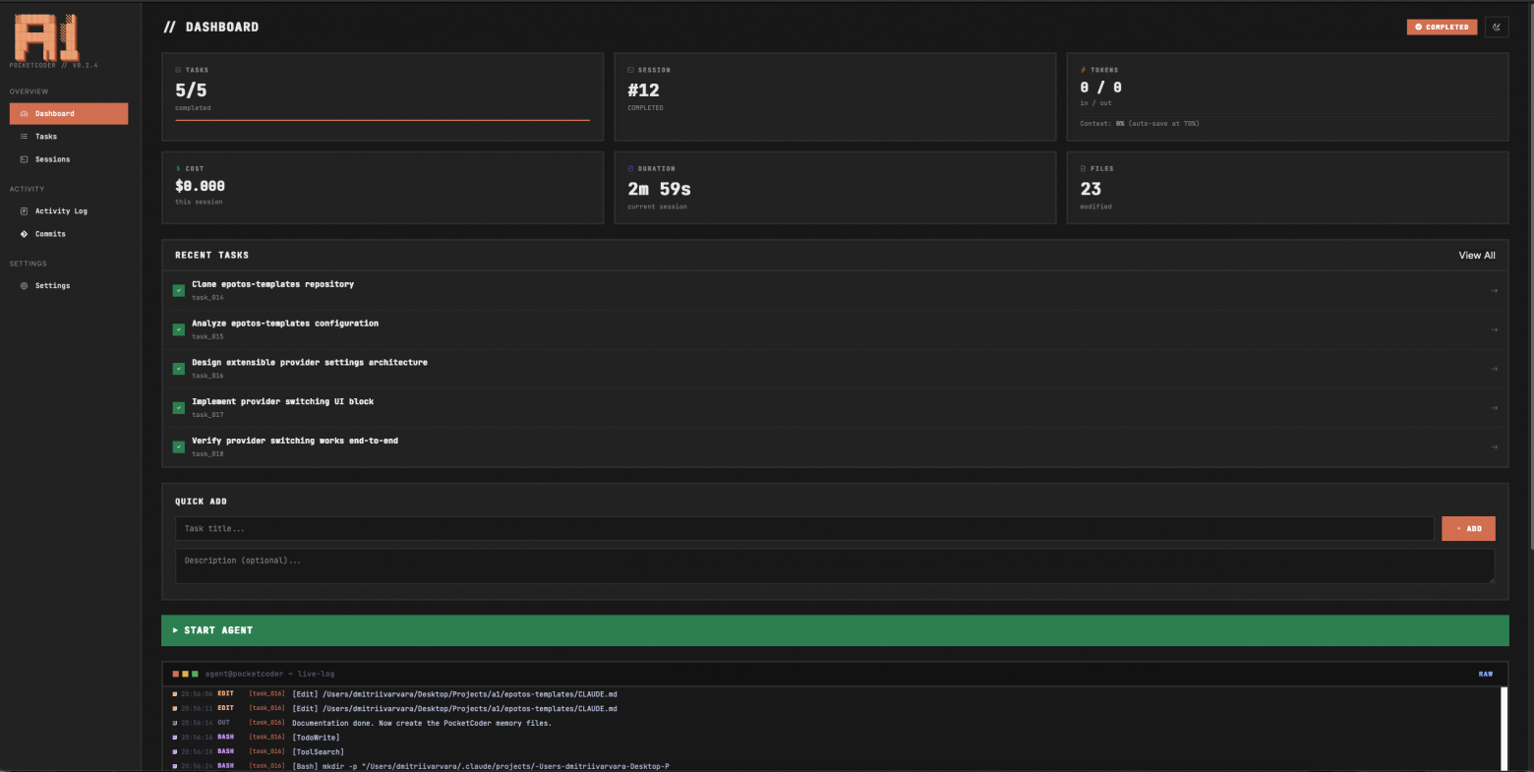Click the Tasks list icon in sidebar

point(24,137)
